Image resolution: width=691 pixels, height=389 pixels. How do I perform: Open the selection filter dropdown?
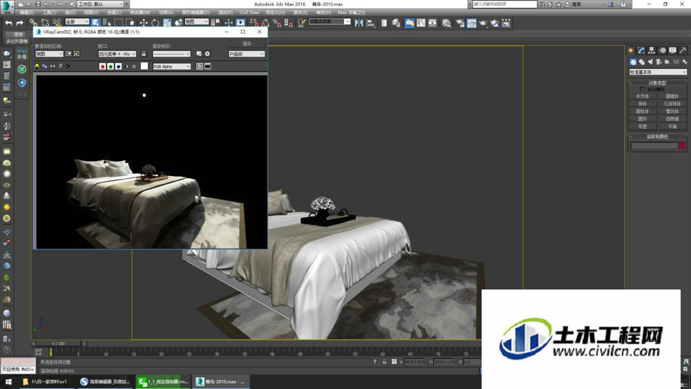coord(77,21)
